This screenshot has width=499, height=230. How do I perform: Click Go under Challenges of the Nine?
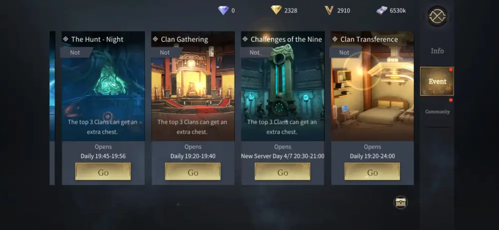tap(282, 172)
